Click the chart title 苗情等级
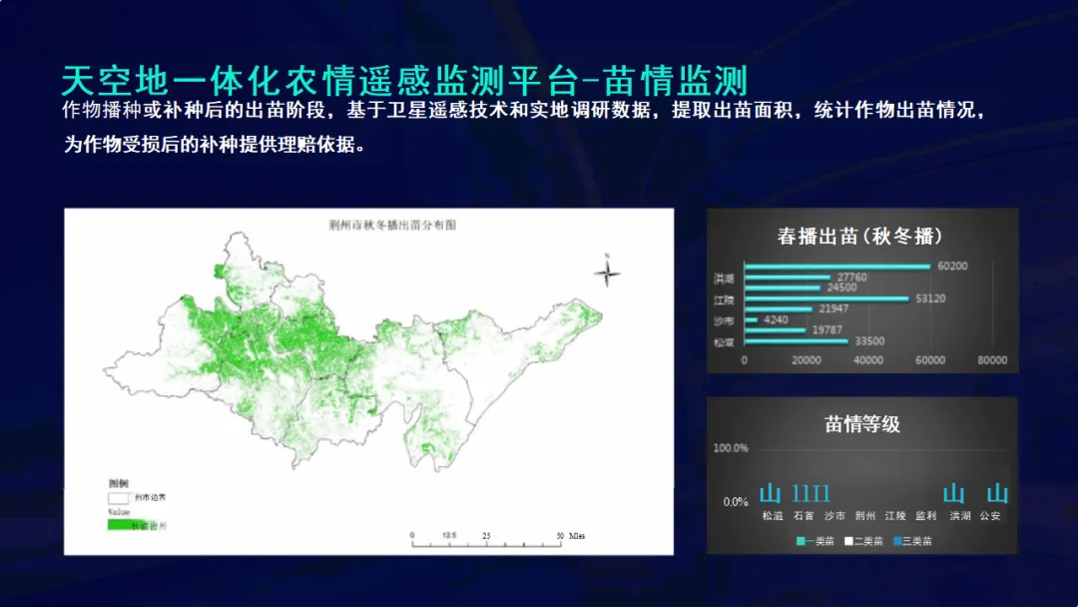This screenshot has width=1078, height=607. pos(862,424)
